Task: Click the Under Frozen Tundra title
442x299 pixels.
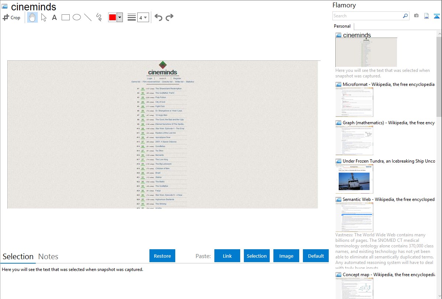Action: point(389,161)
